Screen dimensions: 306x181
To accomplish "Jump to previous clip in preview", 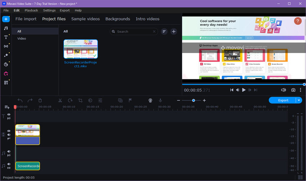I will pyautogui.click(x=232, y=90).
